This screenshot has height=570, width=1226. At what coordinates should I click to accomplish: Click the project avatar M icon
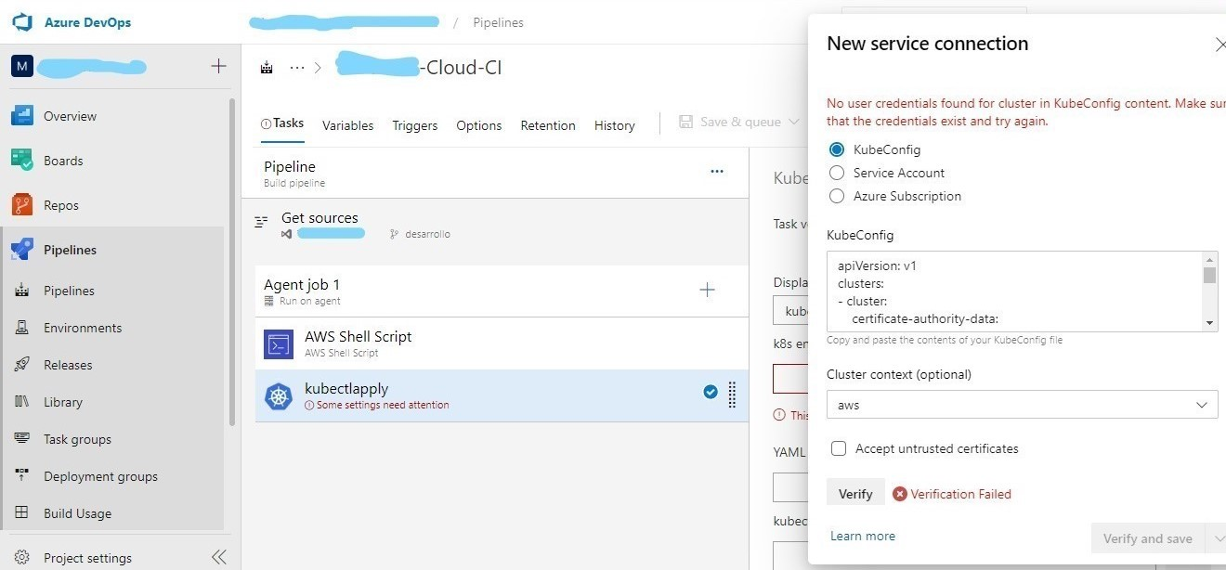pos(22,66)
